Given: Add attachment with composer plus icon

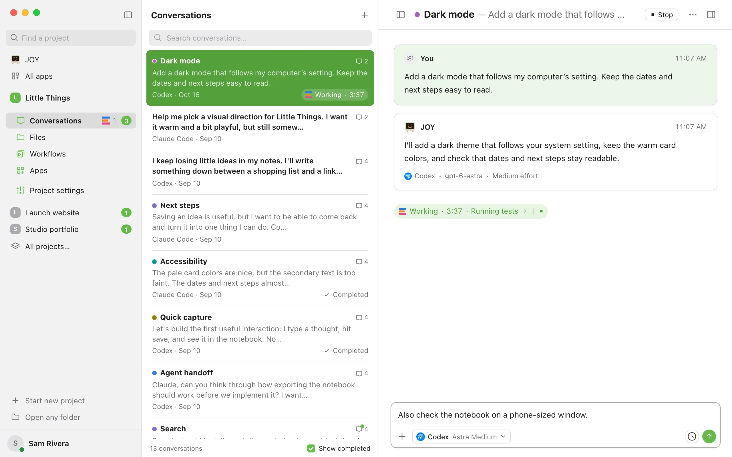Looking at the screenshot, I should pyautogui.click(x=402, y=436).
